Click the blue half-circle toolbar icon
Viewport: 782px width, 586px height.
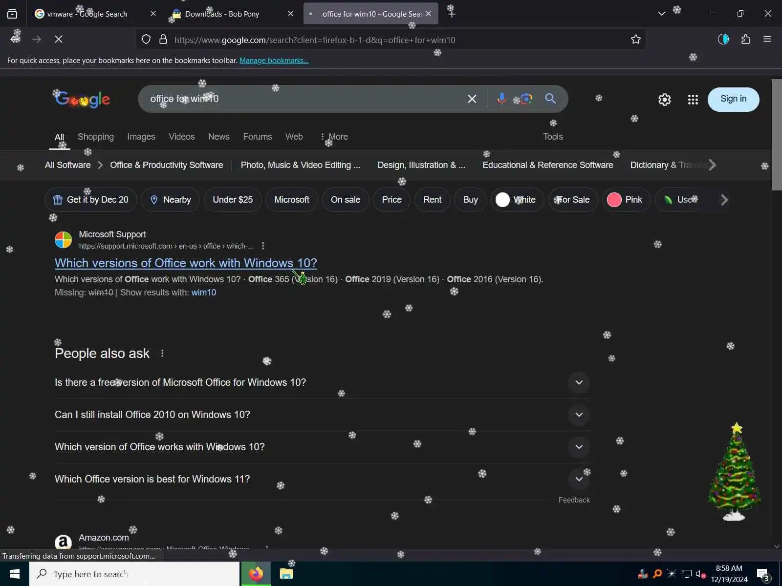pos(723,39)
